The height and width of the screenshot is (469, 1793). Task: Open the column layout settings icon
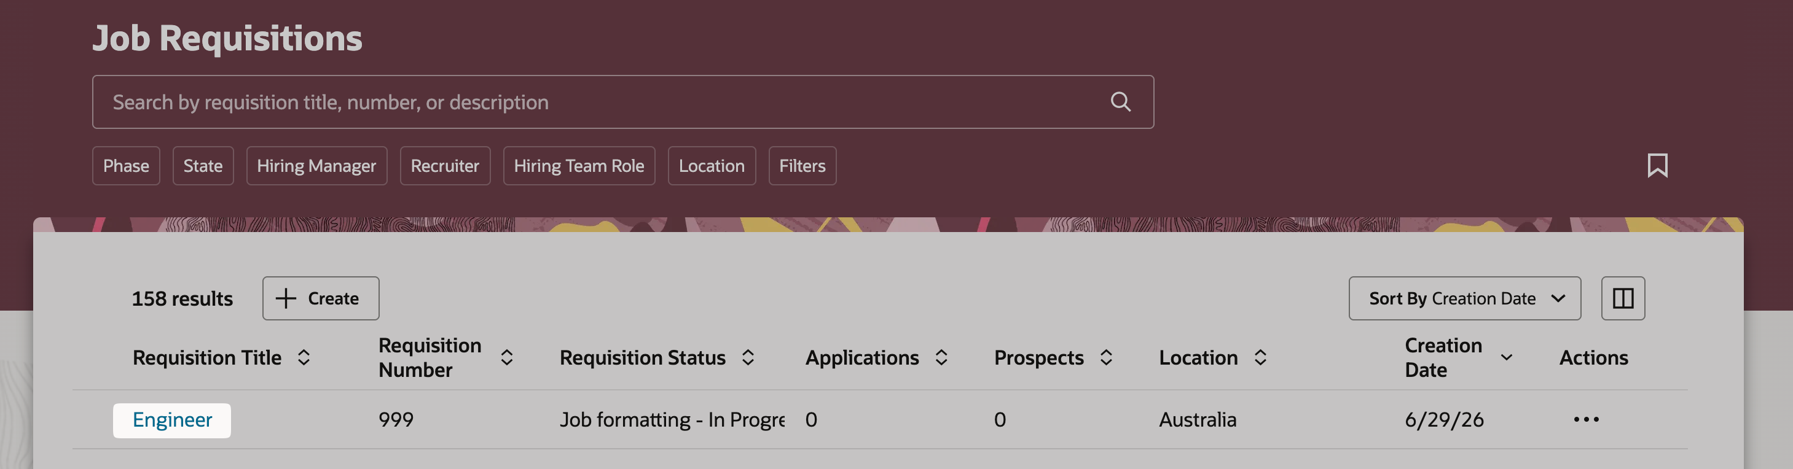click(x=1622, y=298)
